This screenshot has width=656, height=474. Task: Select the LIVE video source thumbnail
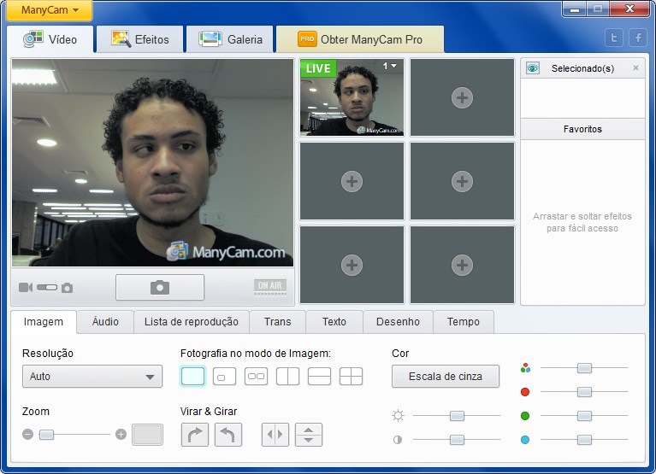coord(352,97)
